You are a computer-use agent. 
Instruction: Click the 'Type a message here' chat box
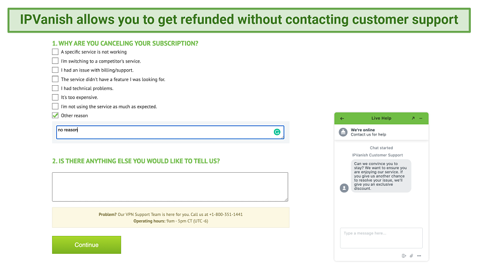[x=381, y=238]
